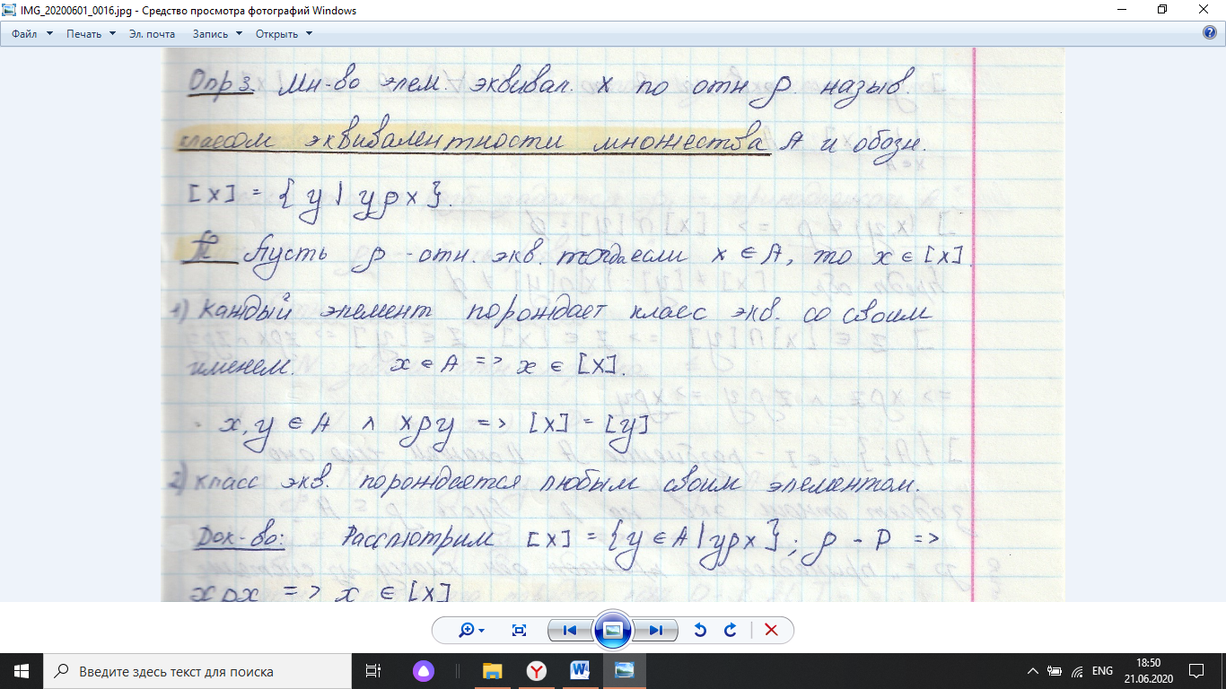Delete the photo with the red X
This screenshot has height=689, width=1226.
(x=770, y=630)
